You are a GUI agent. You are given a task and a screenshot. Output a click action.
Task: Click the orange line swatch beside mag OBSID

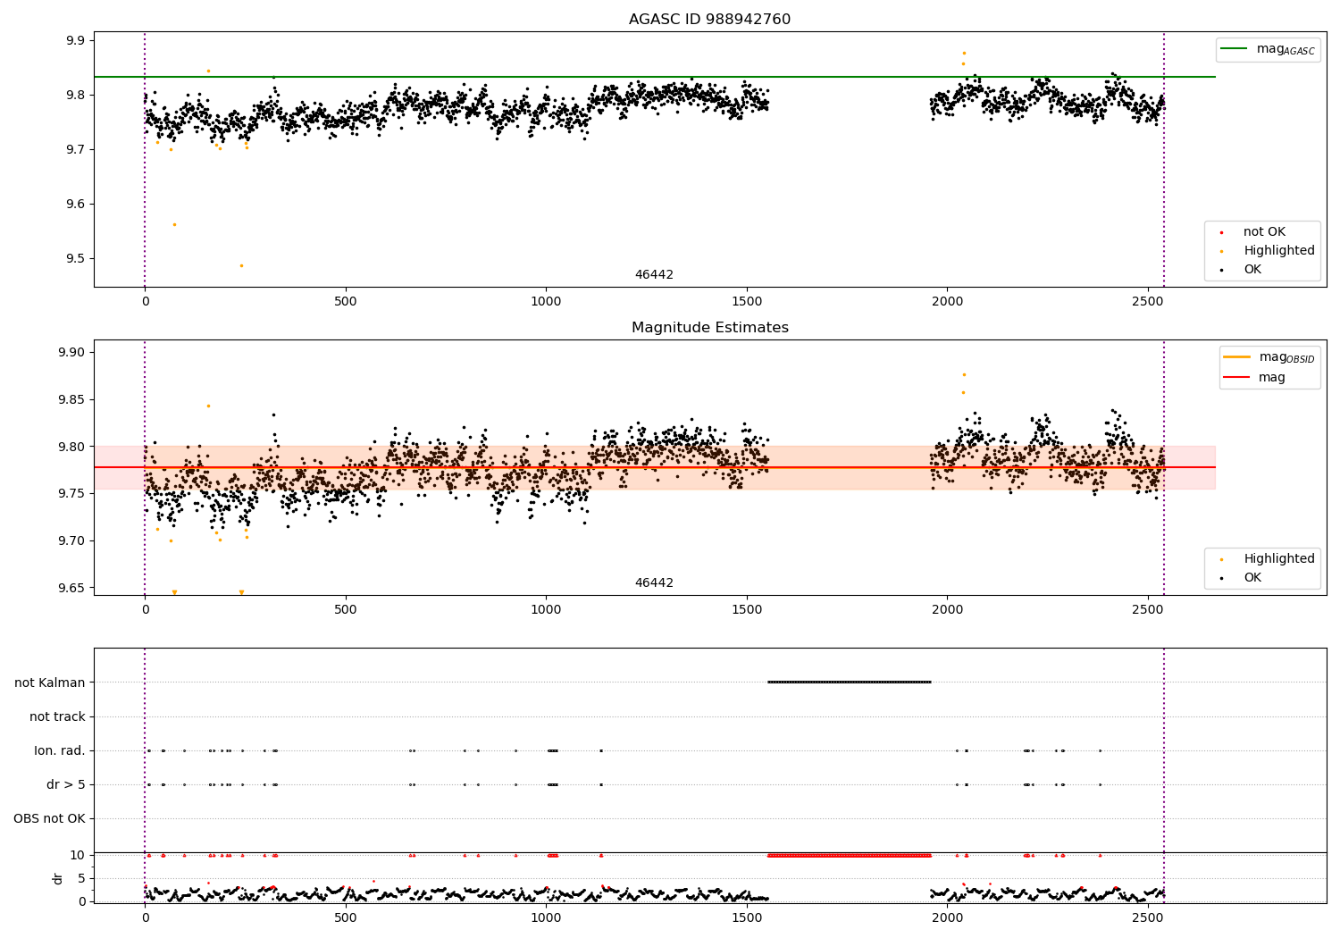(1237, 356)
